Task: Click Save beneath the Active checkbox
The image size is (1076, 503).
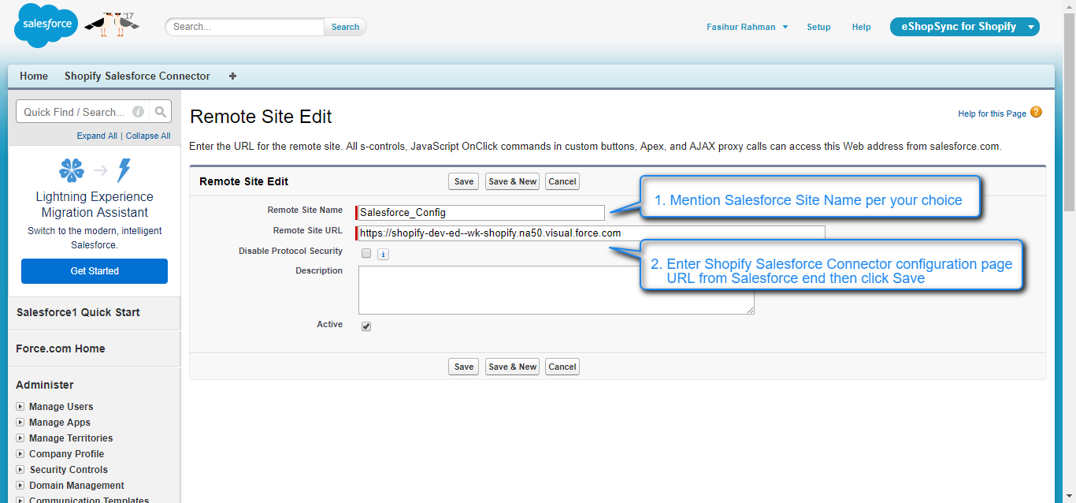Action: coord(464,367)
